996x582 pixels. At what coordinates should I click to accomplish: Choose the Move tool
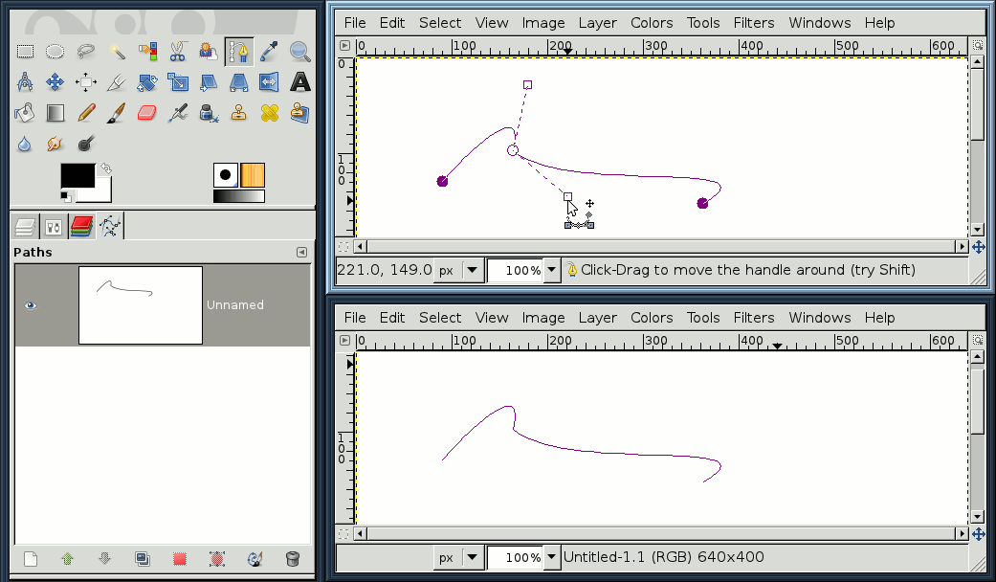click(x=55, y=82)
